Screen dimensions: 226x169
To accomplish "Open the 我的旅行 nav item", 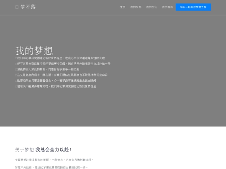I will point(152,7).
